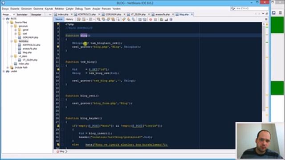The width and height of the screenshot is (285, 160).
Task: Click the Shift Line Left icon
Action: 140,19
